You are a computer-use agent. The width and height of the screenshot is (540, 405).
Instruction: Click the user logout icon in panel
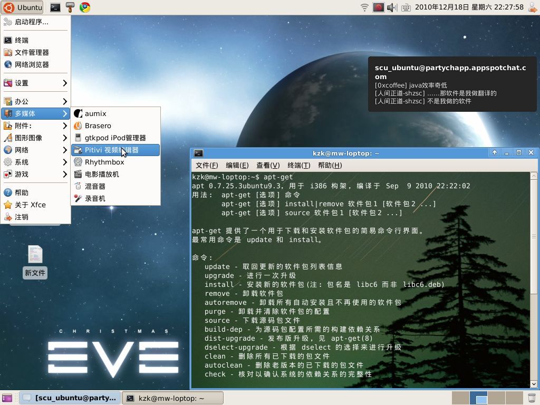click(533, 7)
